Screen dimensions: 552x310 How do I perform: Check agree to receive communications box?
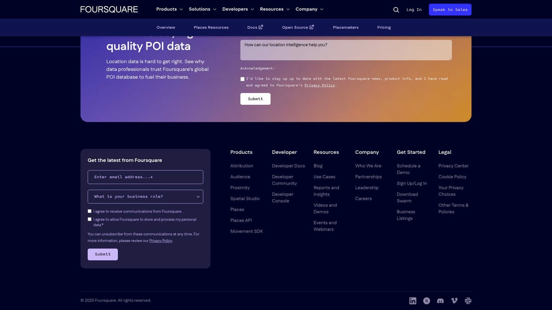tap(90, 211)
